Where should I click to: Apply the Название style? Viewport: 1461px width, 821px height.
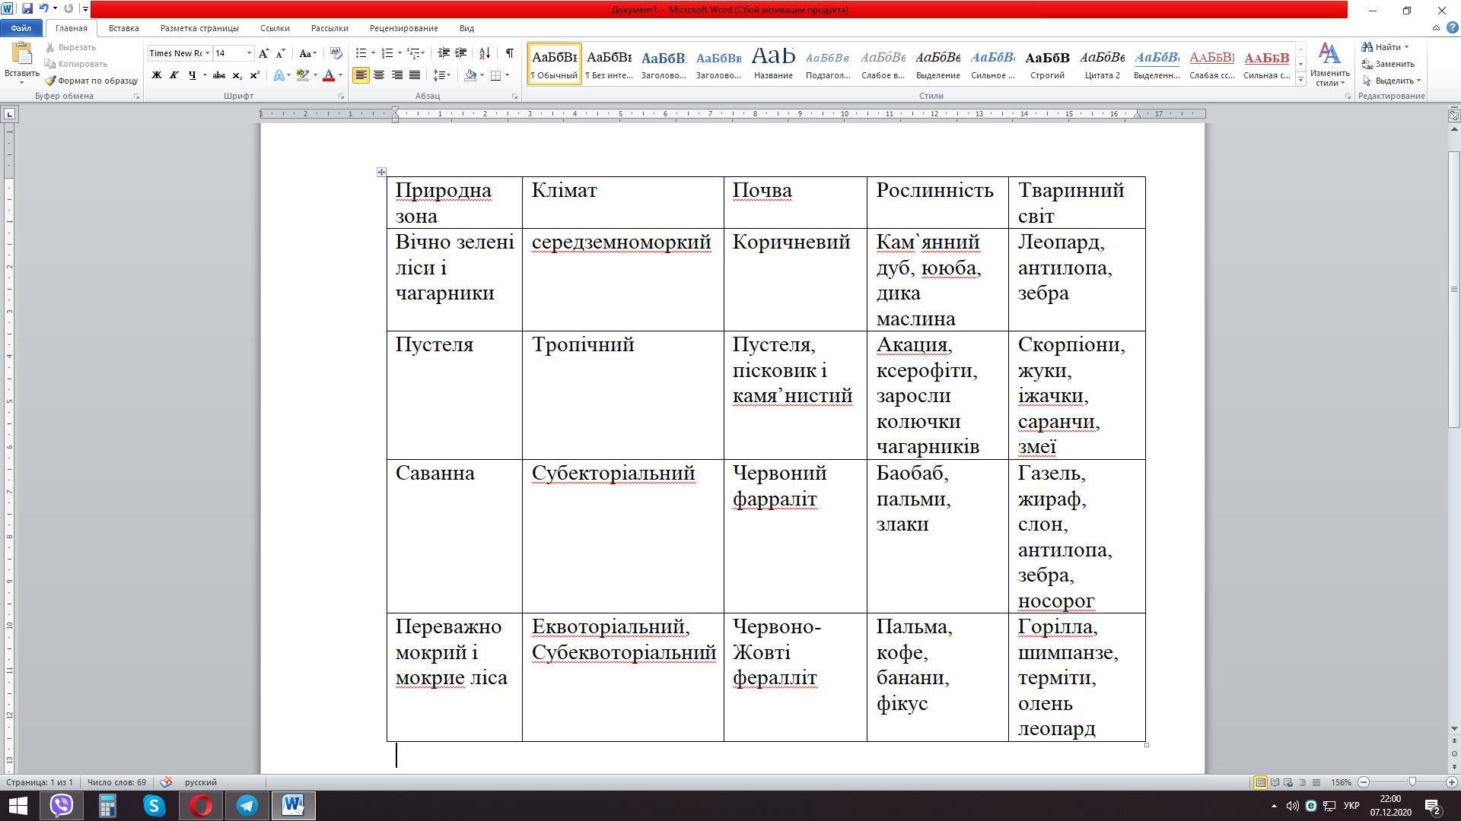[773, 63]
